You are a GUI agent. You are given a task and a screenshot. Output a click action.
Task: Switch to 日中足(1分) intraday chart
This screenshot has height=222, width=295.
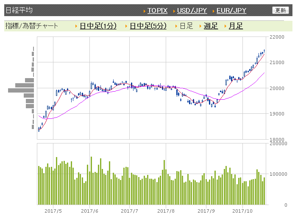pos(98,26)
